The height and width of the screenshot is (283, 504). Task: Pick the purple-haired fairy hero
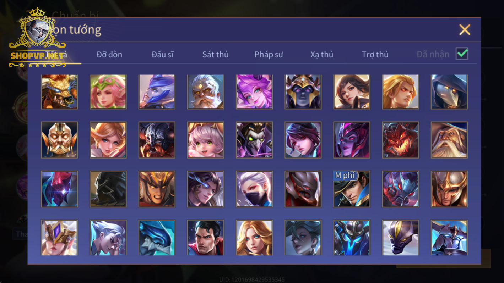(x=254, y=91)
